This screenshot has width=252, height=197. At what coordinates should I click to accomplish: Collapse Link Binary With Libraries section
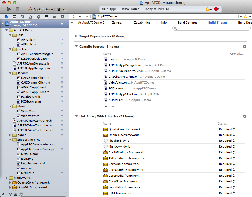76,116
